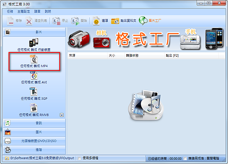Open 選項 settings icon
The image size is (228, 164).
[x=96, y=21]
